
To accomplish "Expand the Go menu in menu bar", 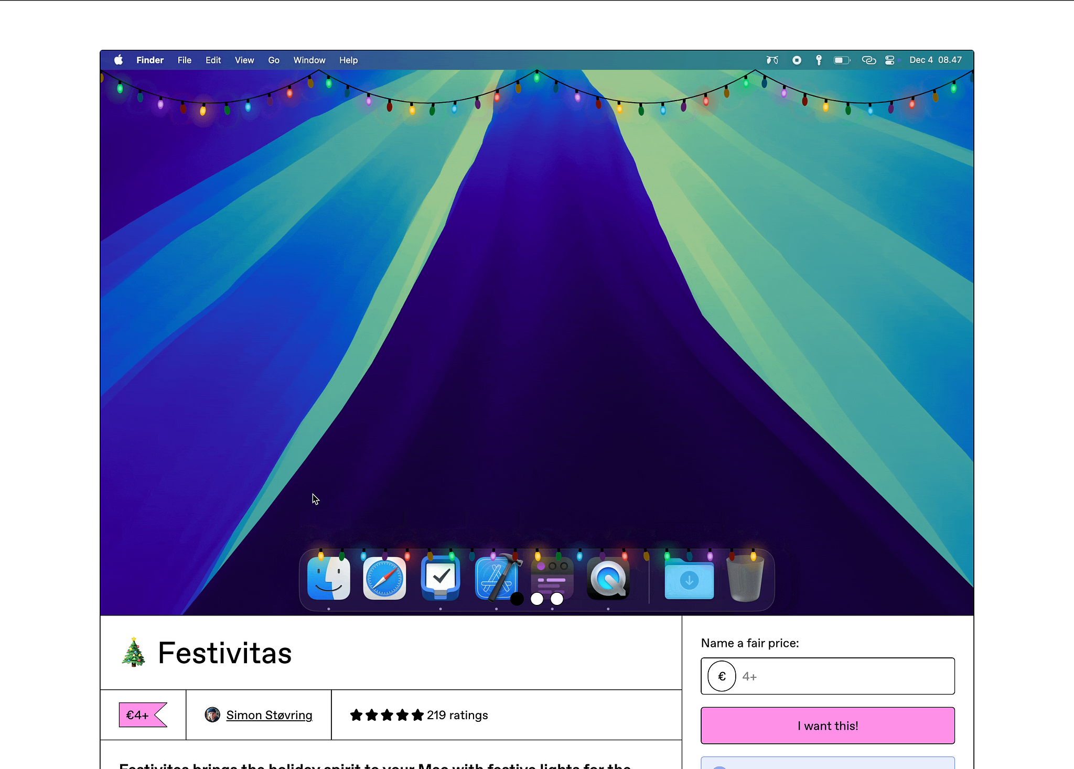I will coord(274,59).
